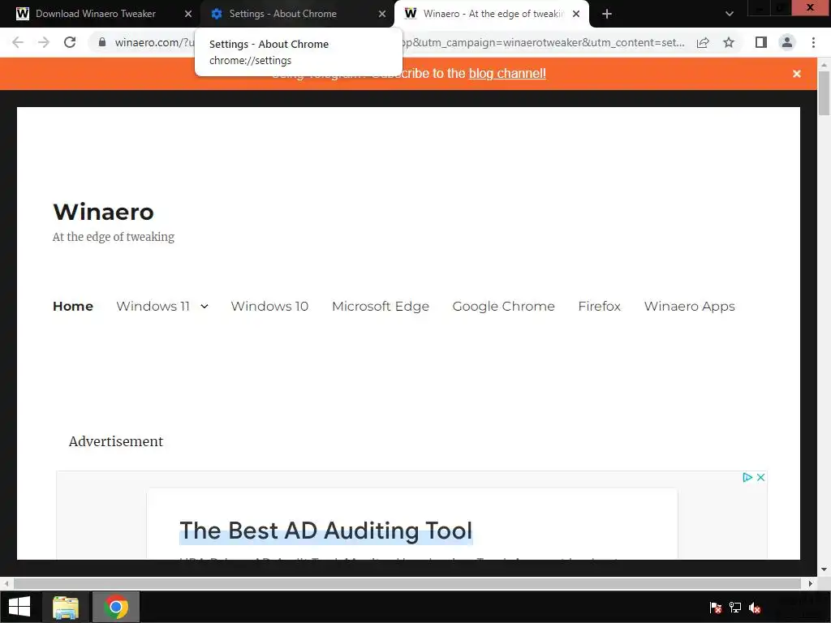
Task: Click the Advertisement label text
Action: pos(116,441)
